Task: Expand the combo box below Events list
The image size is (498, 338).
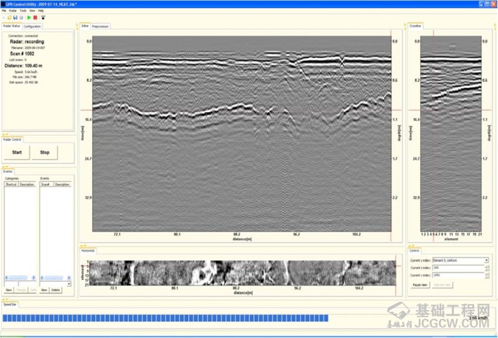Action: pos(69,284)
